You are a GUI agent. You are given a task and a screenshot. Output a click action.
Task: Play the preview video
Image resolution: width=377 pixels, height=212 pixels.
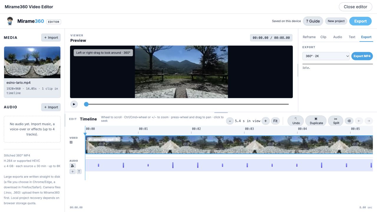(x=74, y=104)
